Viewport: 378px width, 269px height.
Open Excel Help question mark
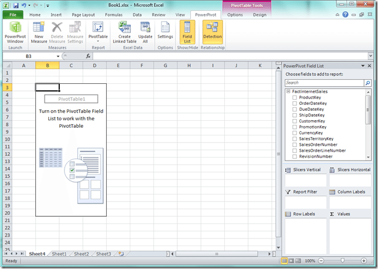tap(345, 15)
